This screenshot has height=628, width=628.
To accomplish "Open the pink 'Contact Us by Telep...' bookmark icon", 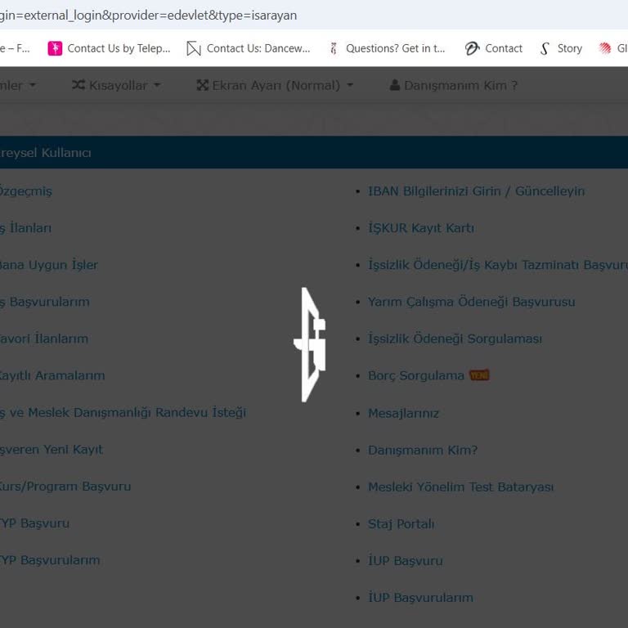I will [55, 48].
